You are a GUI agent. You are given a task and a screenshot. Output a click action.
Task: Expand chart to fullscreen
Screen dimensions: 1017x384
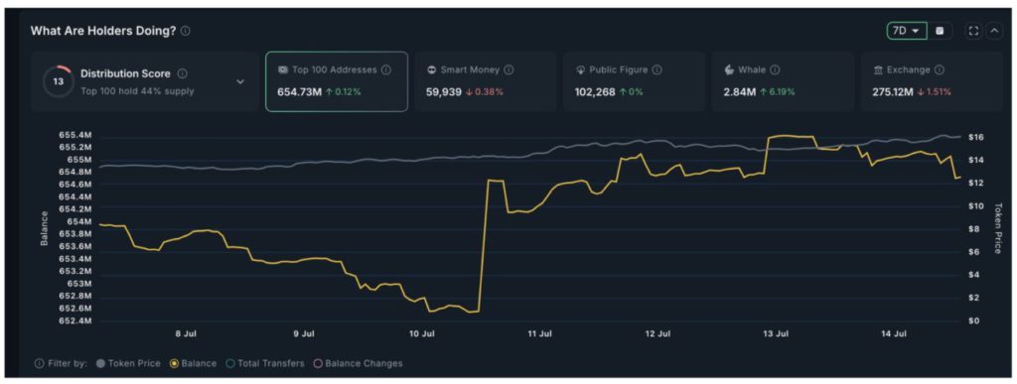973,31
